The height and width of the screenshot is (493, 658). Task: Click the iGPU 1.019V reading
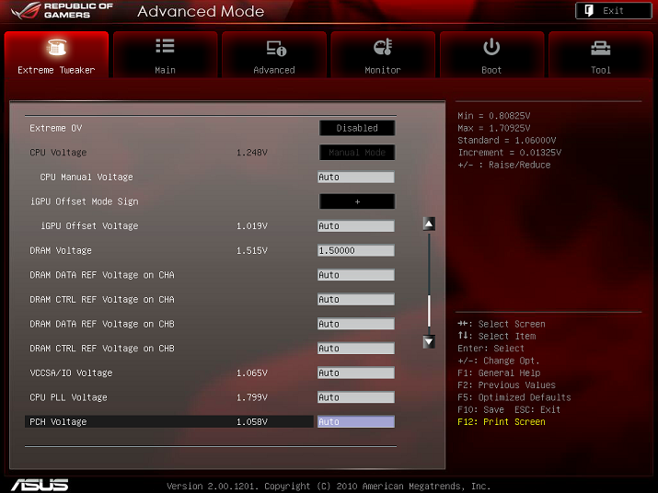[x=252, y=226]
